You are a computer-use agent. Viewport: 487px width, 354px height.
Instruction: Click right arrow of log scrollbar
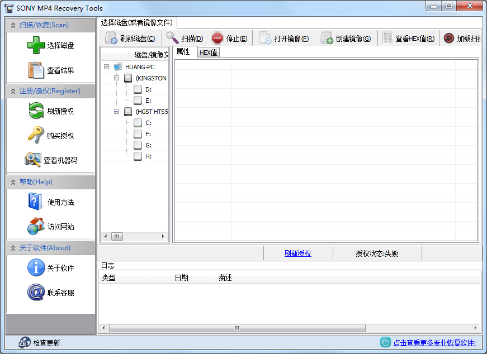point(475,328)
